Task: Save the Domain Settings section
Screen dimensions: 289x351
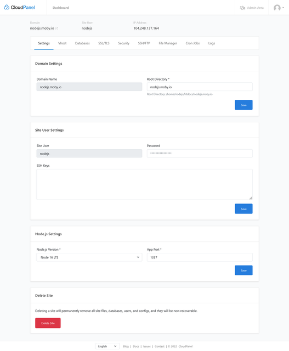Action: point(243,105)
